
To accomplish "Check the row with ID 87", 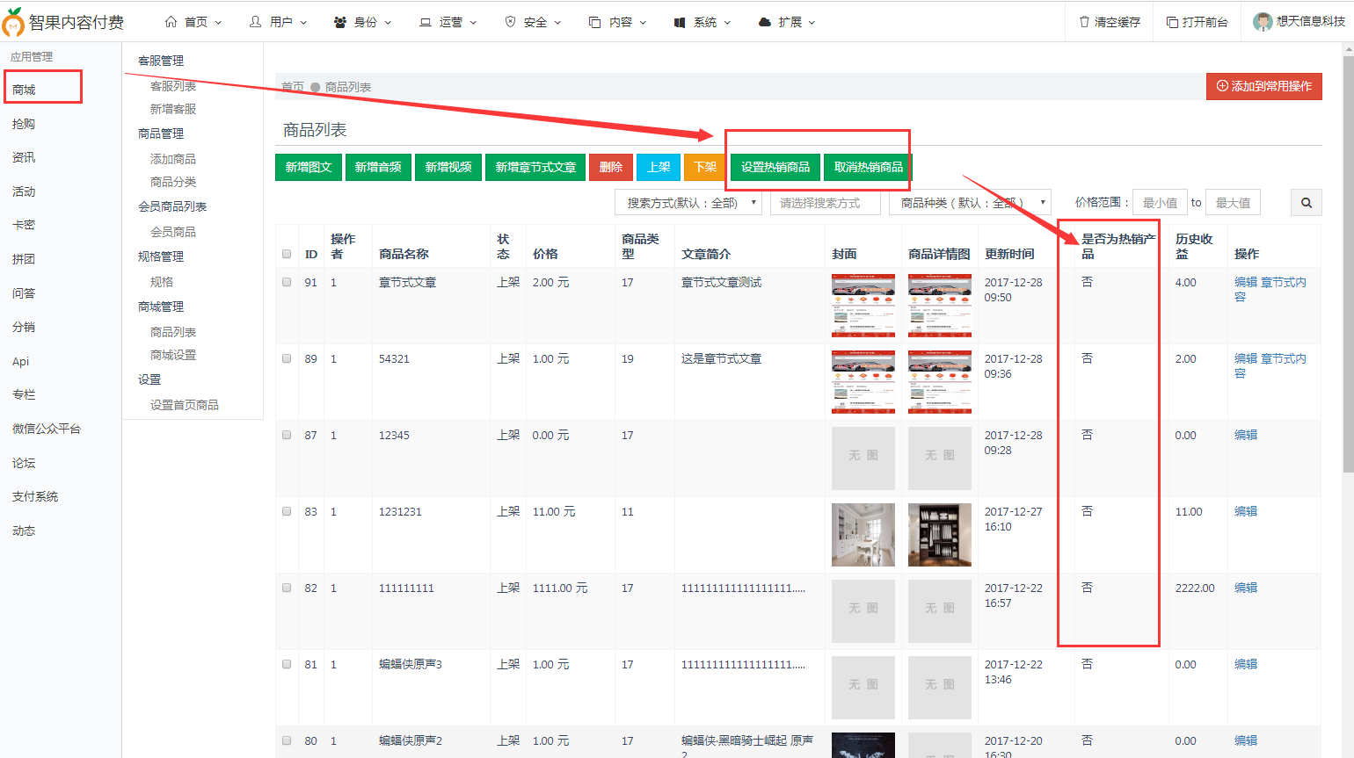I will [287, 435].
